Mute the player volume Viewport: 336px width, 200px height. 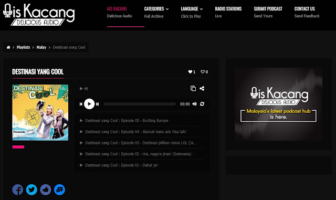(195, 104)
